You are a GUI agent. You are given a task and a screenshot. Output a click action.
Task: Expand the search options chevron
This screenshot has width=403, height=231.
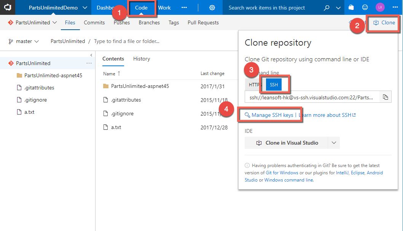(x=338, y=8)
